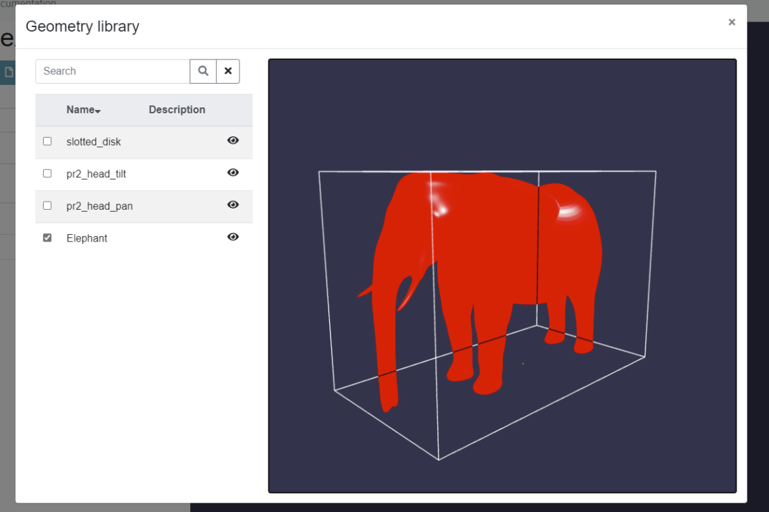The image size is (769, 512).
Task: Enable the pr2_head_tilt checkbox
Action: tap(47, 173)
